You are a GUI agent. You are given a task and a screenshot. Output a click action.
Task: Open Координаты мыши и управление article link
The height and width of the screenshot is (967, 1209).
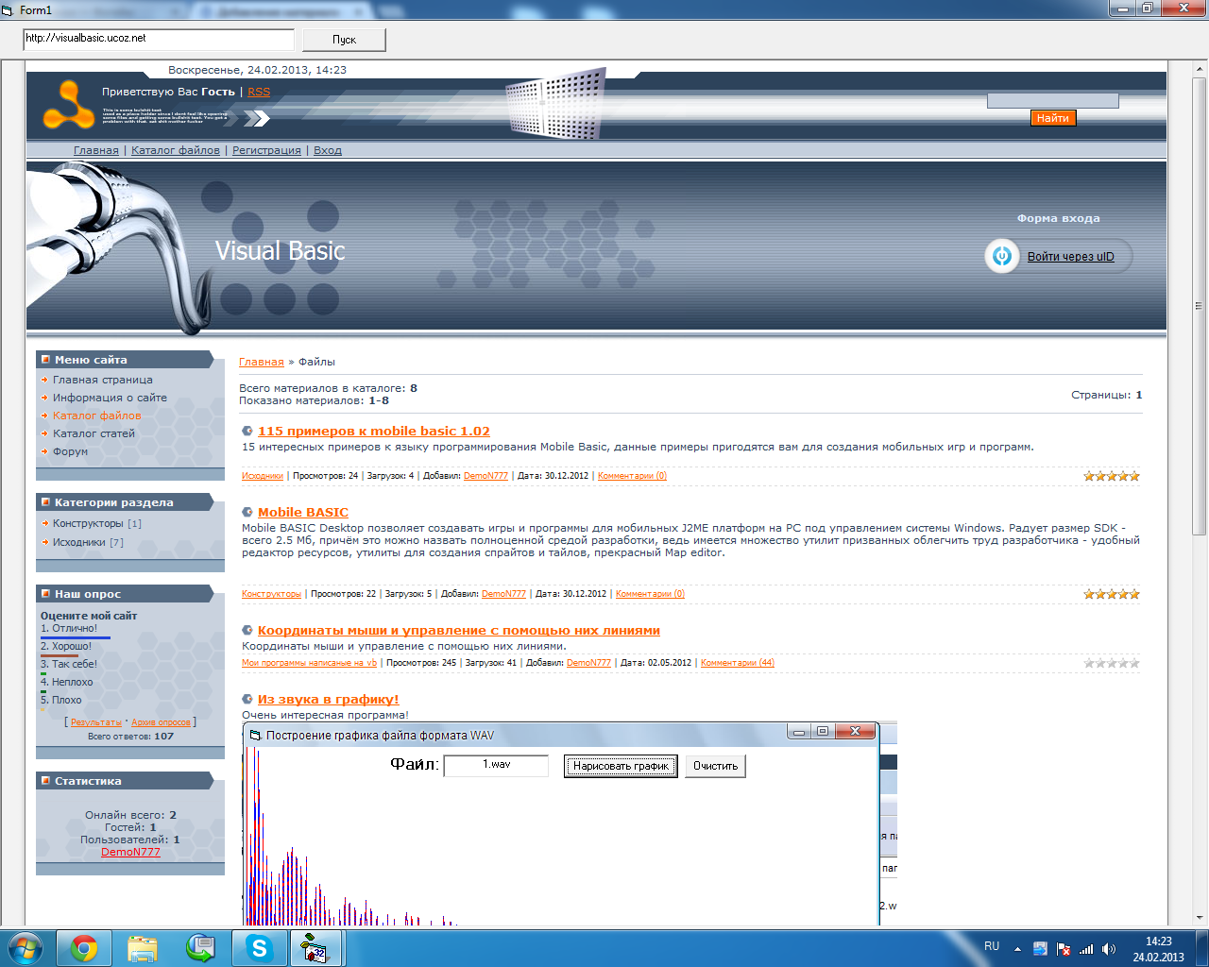click(x=459, y=630)
